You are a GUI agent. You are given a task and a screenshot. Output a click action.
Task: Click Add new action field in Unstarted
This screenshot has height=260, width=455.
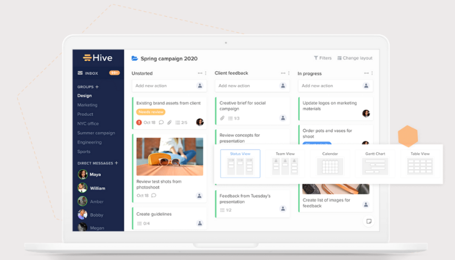click(x=169, y=86)
